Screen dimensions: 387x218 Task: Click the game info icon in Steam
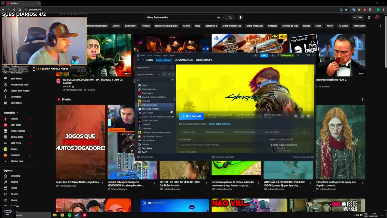302,116
